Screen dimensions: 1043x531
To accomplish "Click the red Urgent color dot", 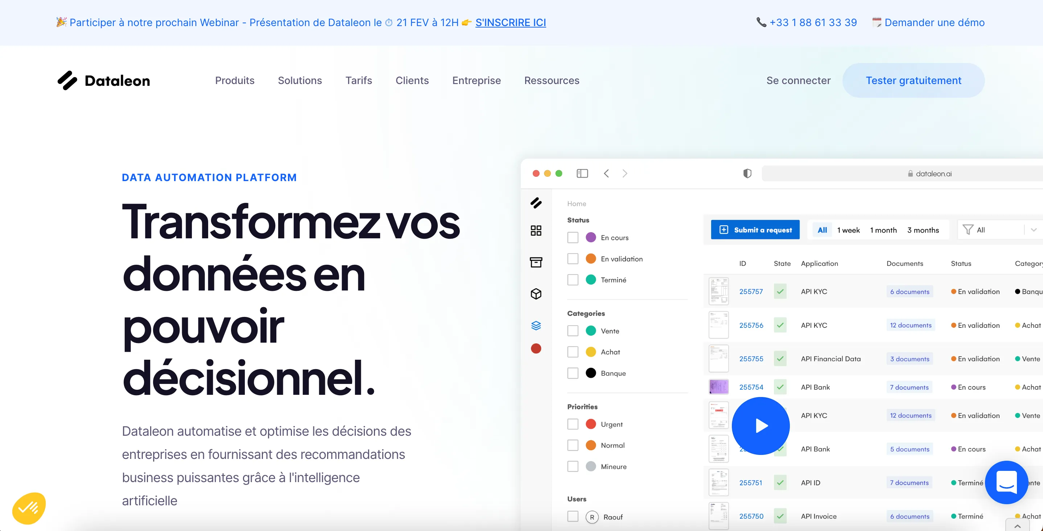I will [591, 424].
